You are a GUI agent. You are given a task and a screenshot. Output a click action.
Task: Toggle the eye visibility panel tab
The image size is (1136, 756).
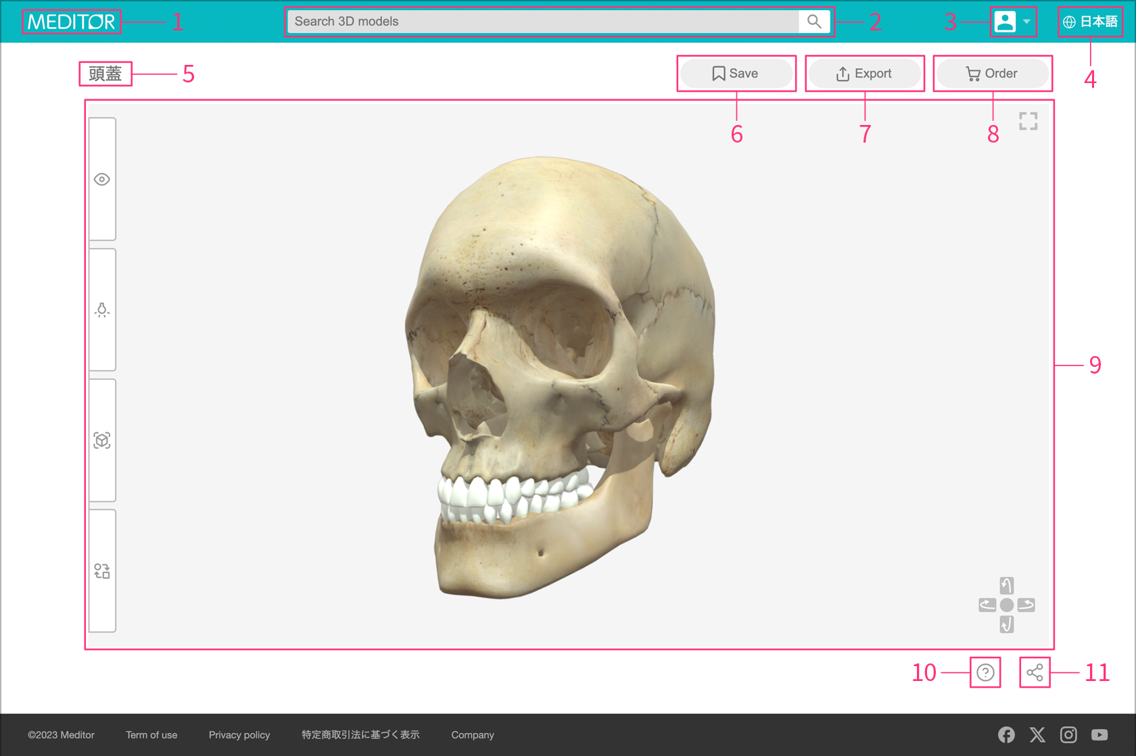pyautogui.click(x=102, y=179)
